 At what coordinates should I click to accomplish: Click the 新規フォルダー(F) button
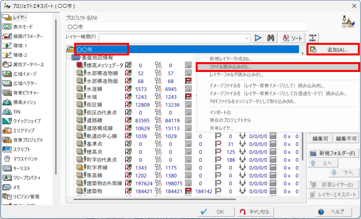333,153
